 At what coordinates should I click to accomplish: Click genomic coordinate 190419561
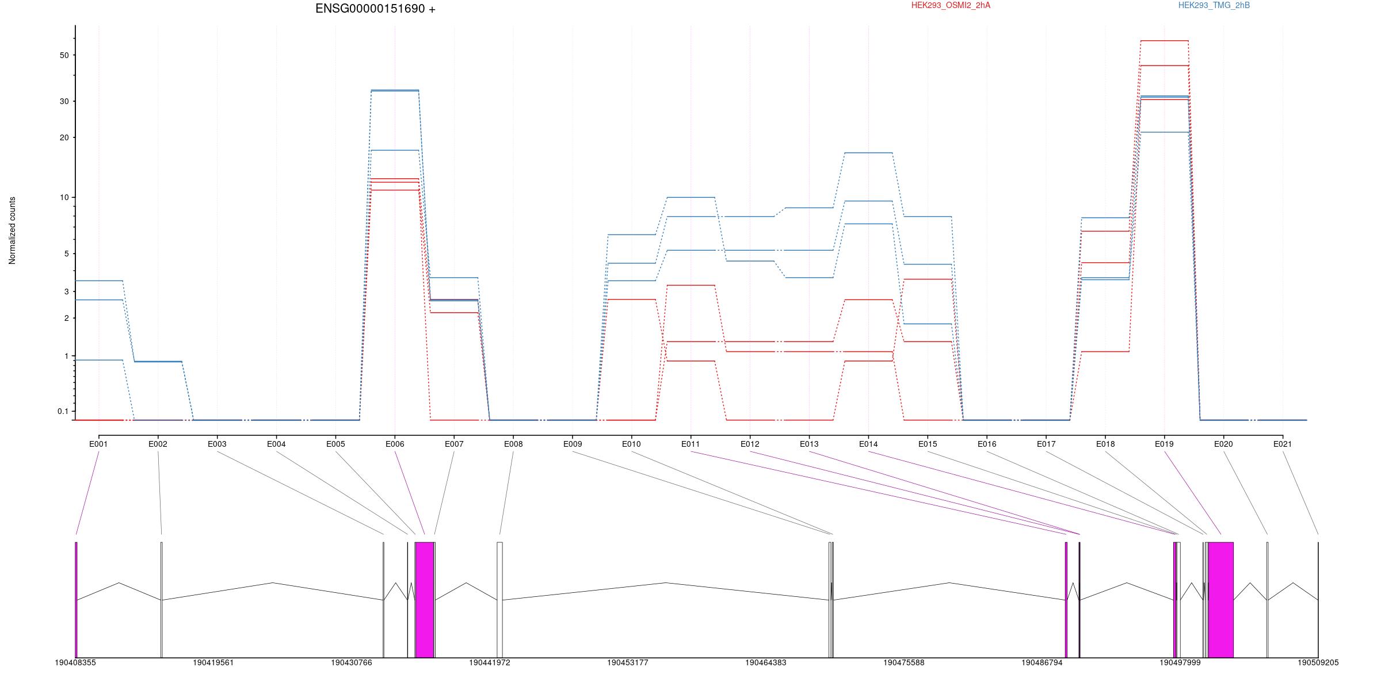[213, 662]
